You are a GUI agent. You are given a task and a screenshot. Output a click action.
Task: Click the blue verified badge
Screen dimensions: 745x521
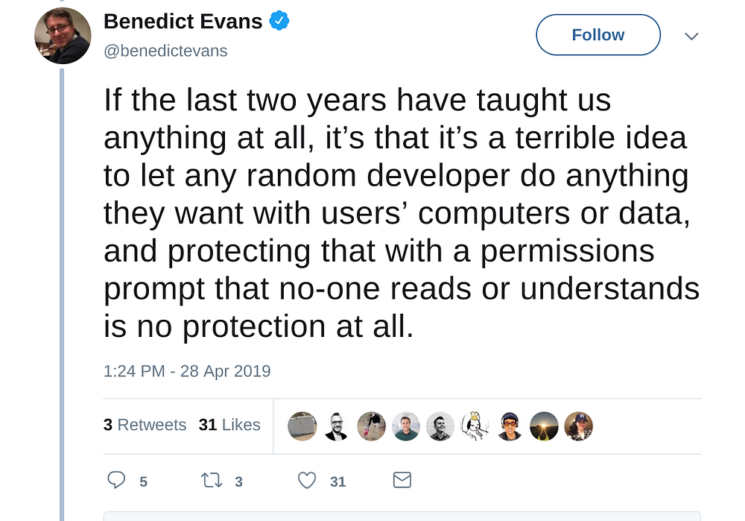click(x=279, y=21)
